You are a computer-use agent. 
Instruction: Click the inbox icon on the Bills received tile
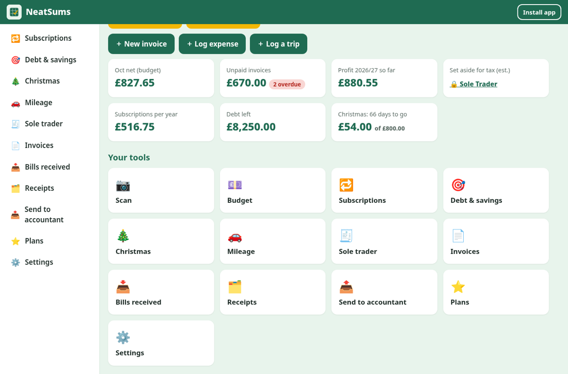123,287
